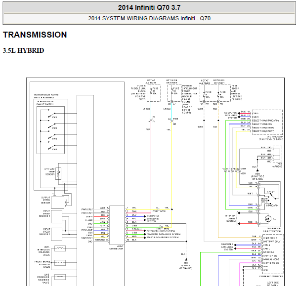
Task: Click 'COMPUTER DATA LINES SYSTEM' under EXTERIOR LIGHTS
Action: coord(164,234)
